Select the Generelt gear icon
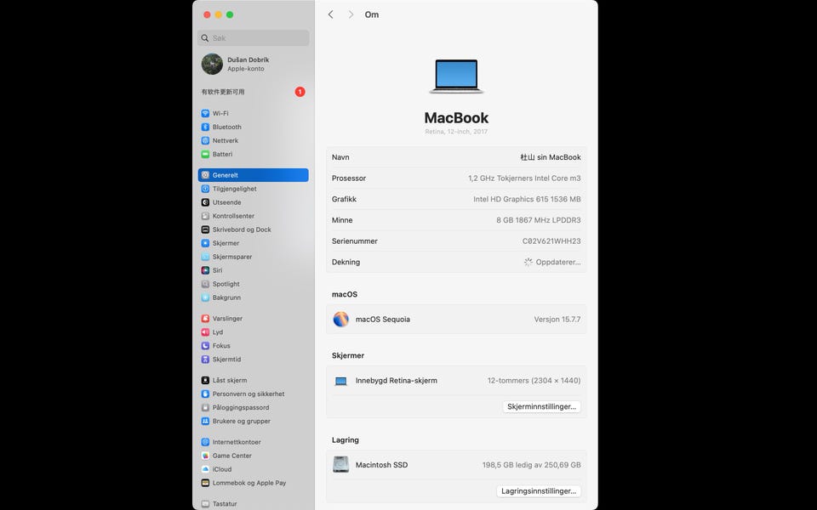Viewport: 817px width, 510px height. click(x=205, y=175)
